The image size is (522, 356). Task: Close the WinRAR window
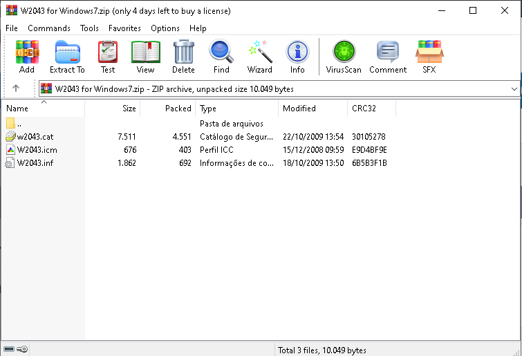click(x=504, y=10)
